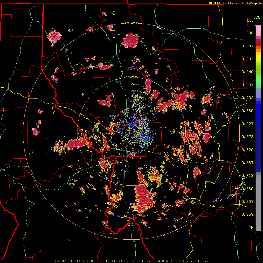Click the 0.307 legend value
Viewport: 263px width, 263px height.
pos(248,201)
